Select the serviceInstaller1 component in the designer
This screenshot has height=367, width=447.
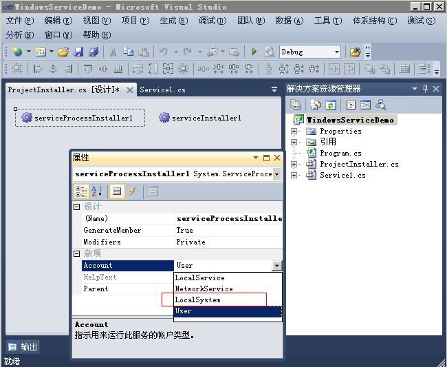pos(200,118)
